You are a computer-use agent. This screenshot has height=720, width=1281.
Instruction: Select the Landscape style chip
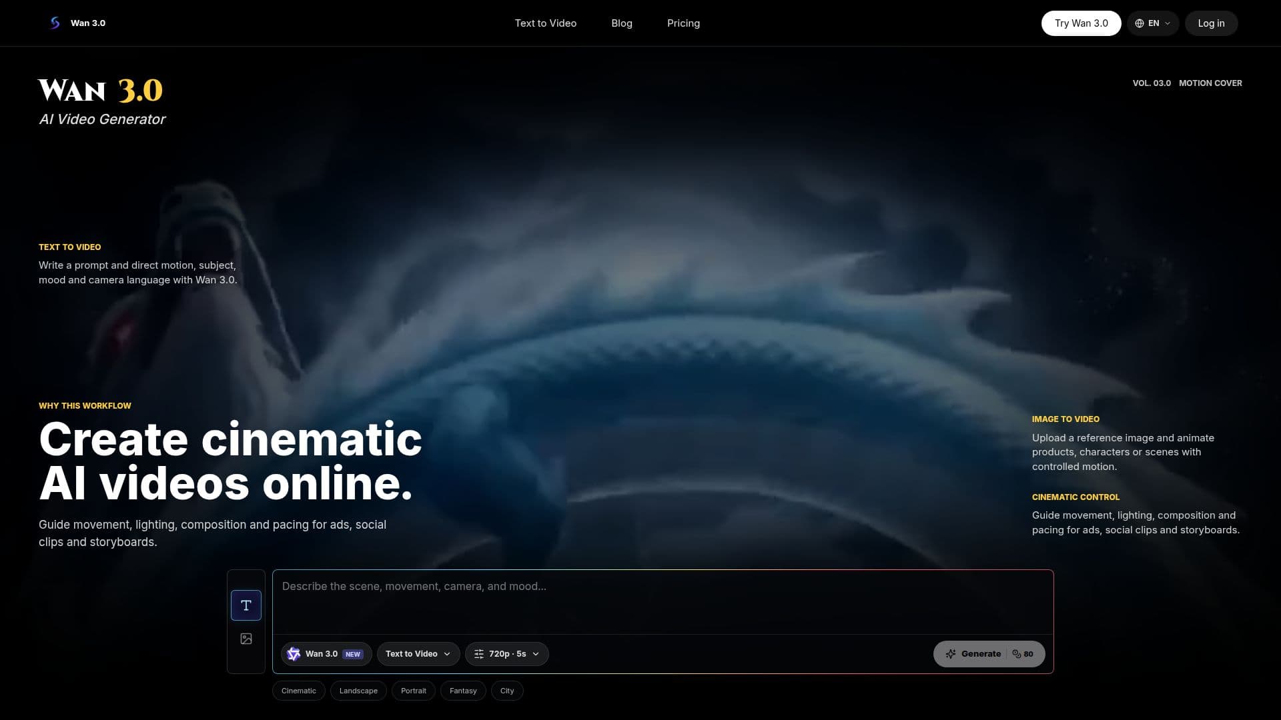[x=358, y=691]
